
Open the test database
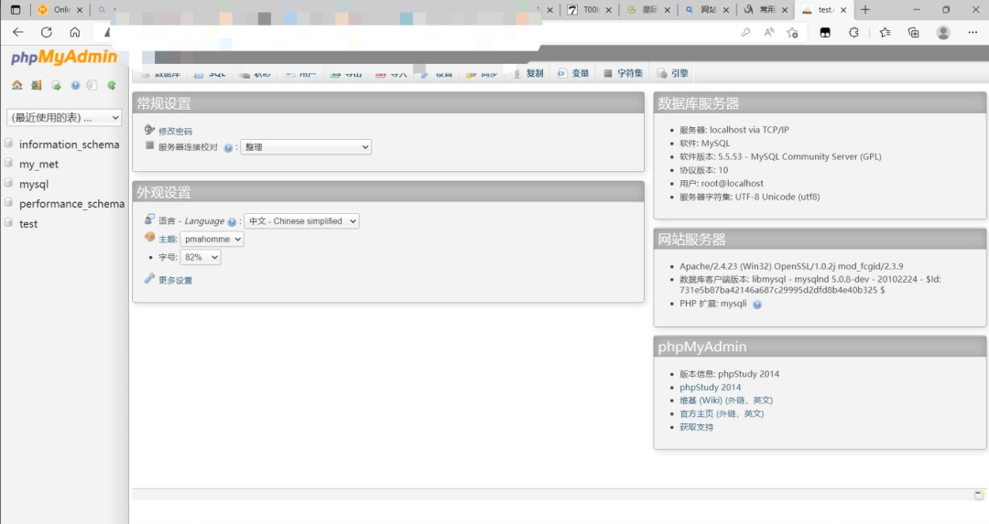(x=28, y=224)
